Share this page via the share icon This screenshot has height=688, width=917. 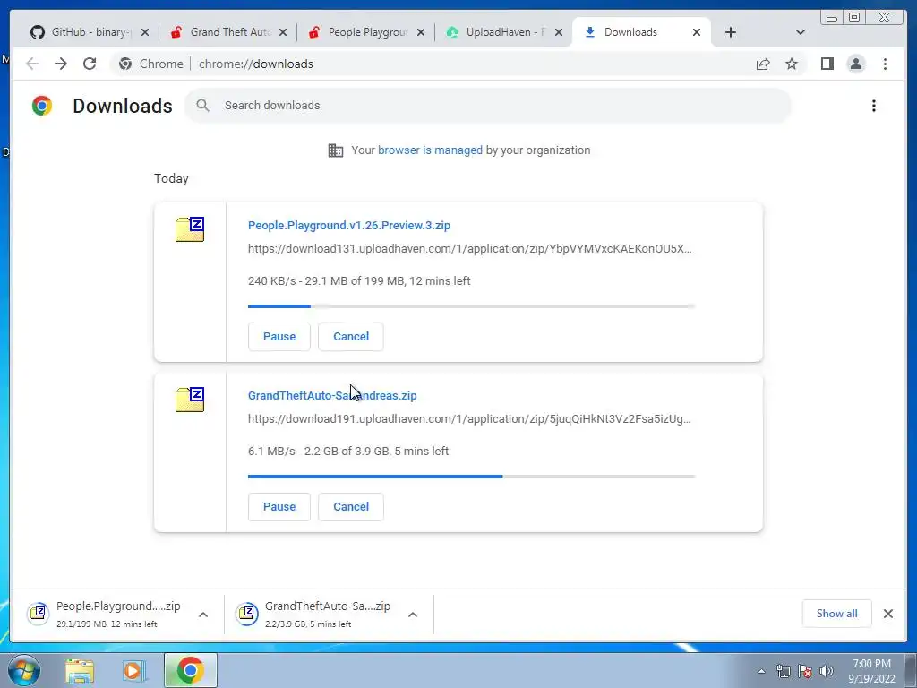point(763,64)
